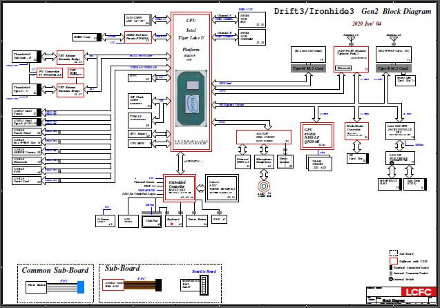Click the dashed Sub Board legend box
Viewport: 440px width, 308px height.
[x=393, y=253]
